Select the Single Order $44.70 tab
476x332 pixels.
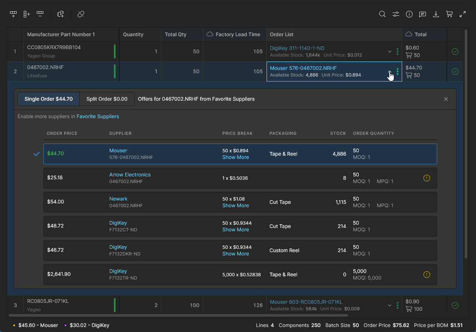48,99
